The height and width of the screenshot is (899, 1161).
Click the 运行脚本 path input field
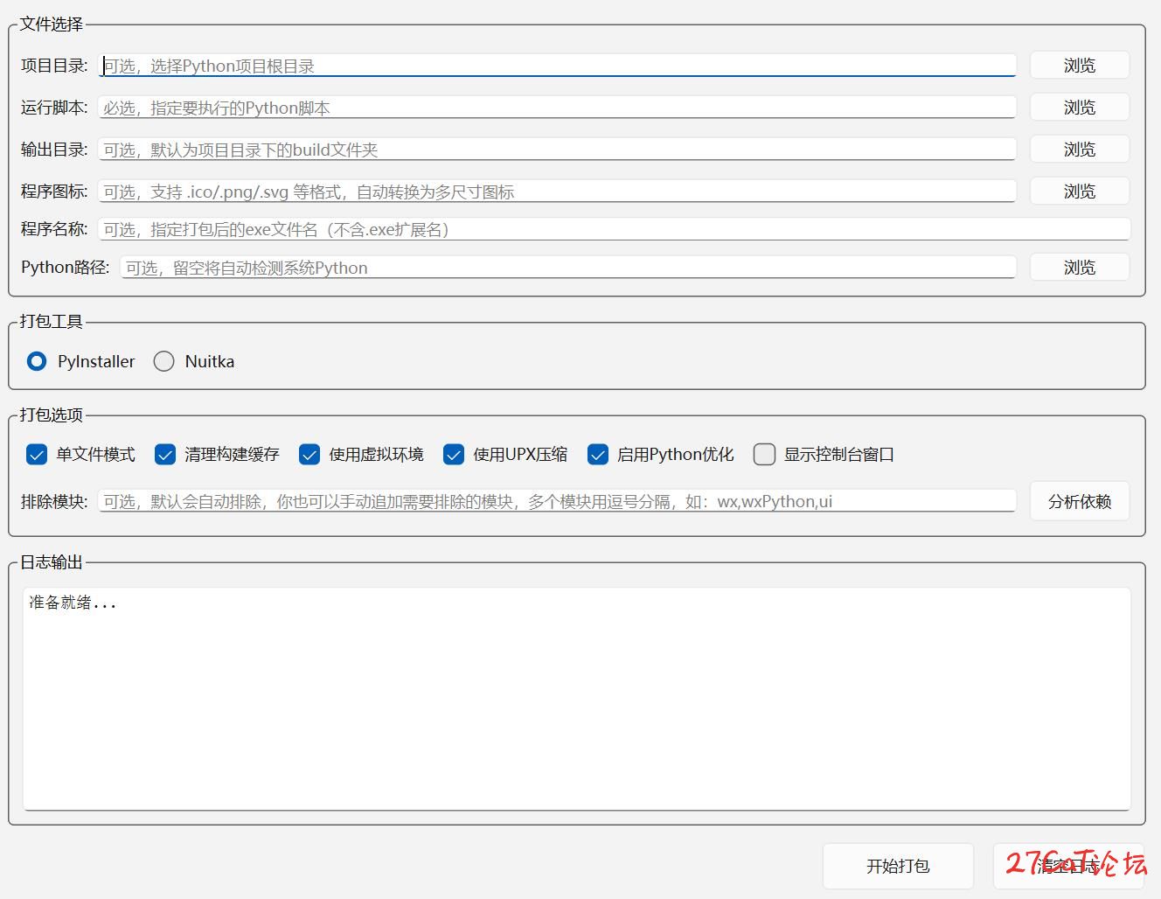pyautogui.click(x=558, y=108)
